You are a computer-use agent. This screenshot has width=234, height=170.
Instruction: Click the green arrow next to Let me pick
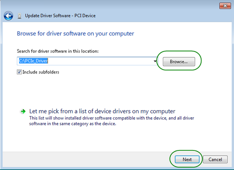[x=23, y=111]
